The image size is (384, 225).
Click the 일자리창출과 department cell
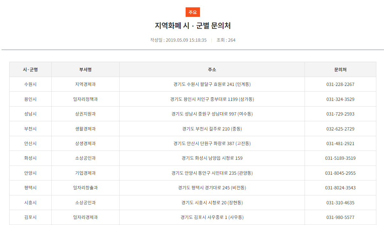pos(85,188)
